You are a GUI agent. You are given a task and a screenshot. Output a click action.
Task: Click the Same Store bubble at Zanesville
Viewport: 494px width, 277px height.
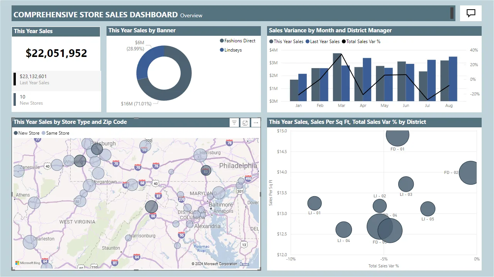pyautogui.click(x=19, y=170)
